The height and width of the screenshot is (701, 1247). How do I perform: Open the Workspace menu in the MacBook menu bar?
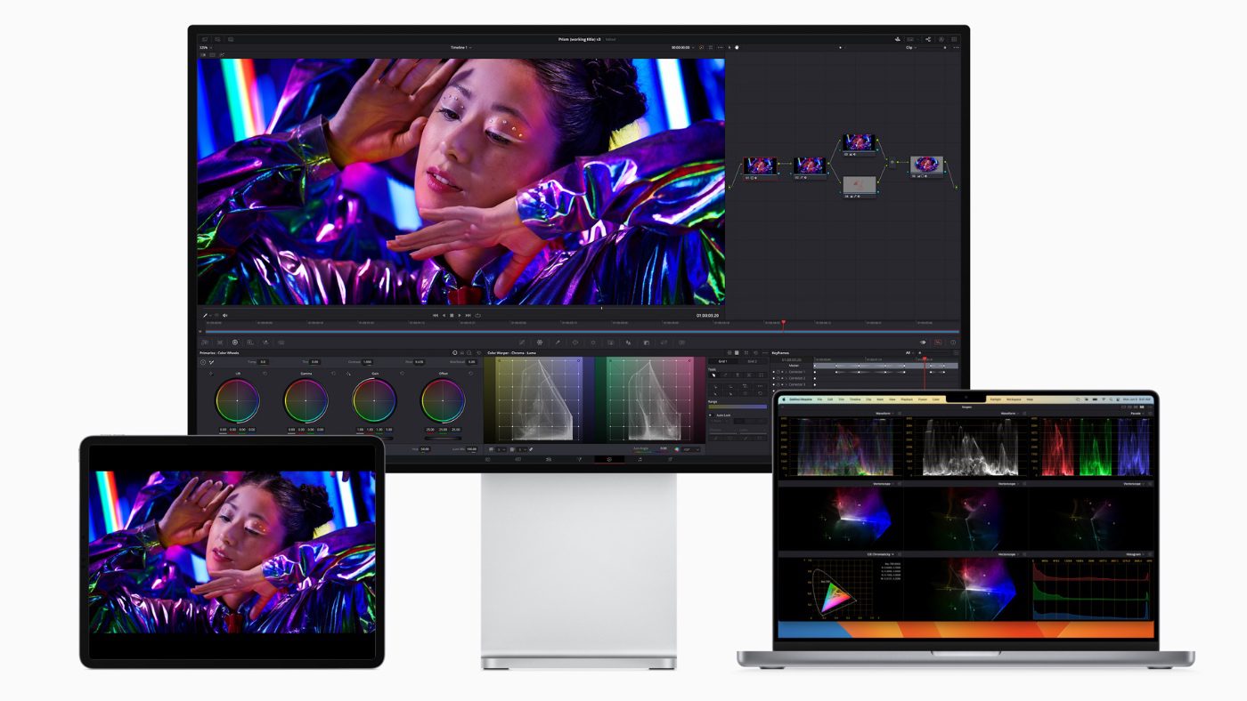coord(1011,399)
